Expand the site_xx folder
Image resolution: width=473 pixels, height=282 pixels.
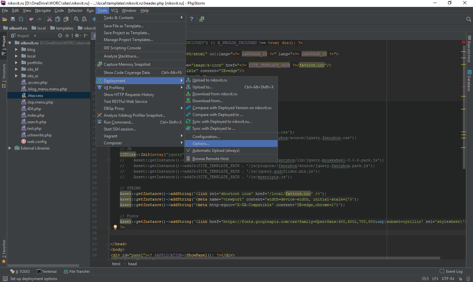coord(16,76)
